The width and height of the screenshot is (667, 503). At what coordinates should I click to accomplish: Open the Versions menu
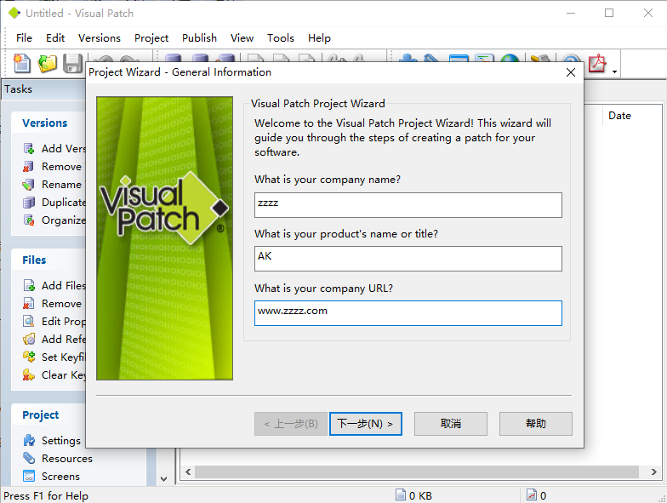click(x=99, y=38)
